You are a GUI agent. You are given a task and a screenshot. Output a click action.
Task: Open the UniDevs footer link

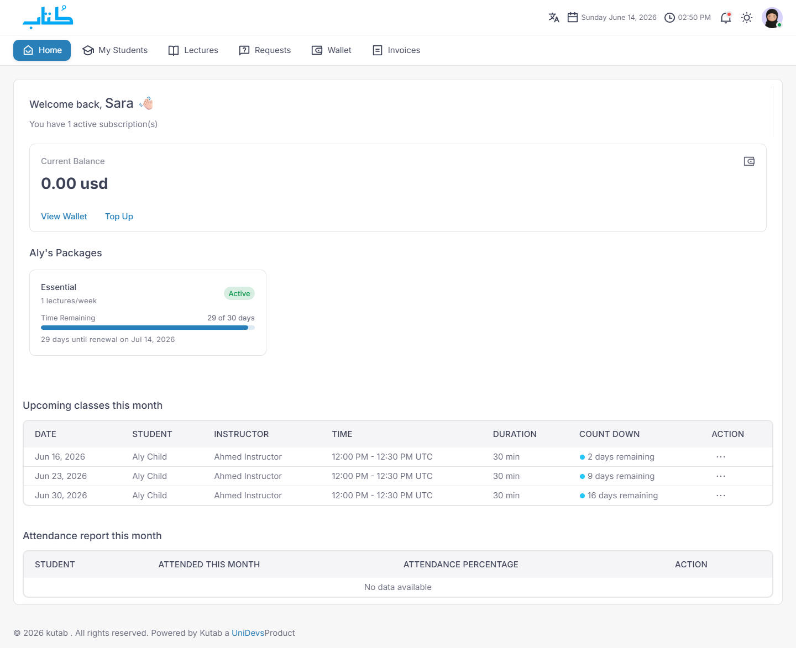pos(248,633)
